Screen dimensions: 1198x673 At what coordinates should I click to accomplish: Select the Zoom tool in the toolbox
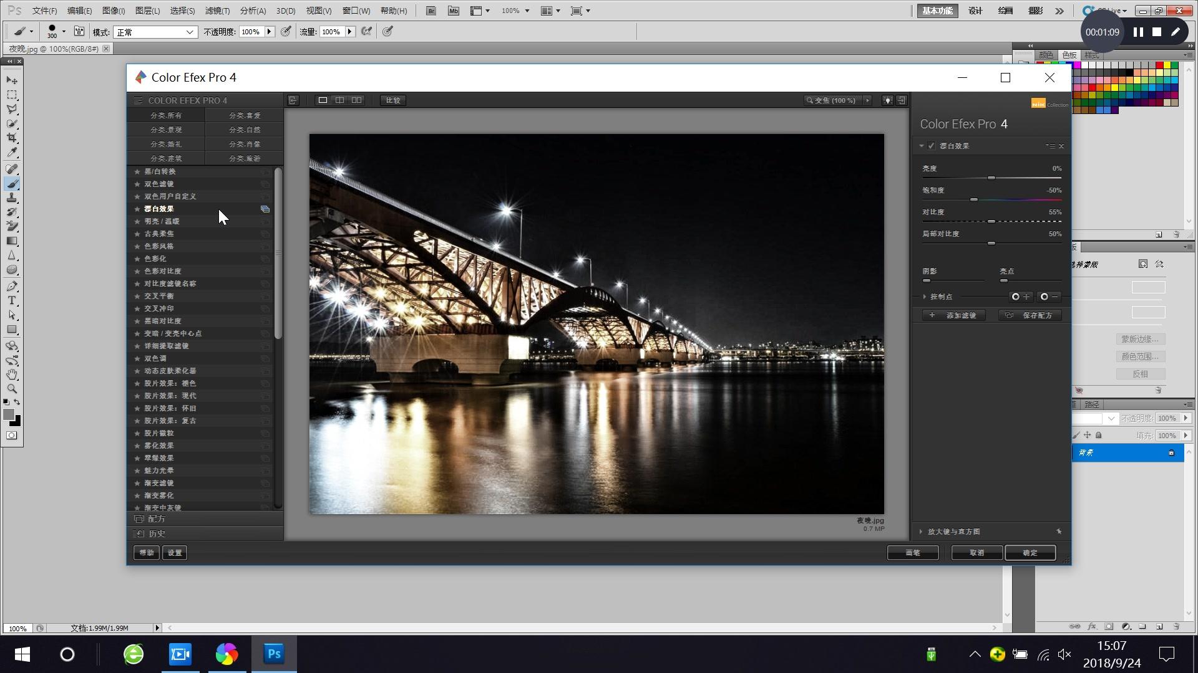(x=12, y=389)
